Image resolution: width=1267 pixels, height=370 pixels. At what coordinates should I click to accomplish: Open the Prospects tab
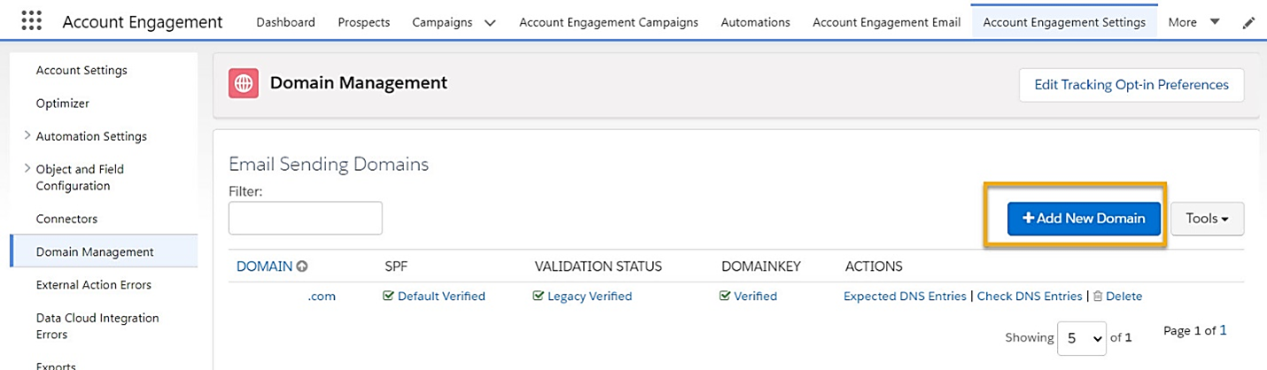pyautogui.click(x=363, y=22)
